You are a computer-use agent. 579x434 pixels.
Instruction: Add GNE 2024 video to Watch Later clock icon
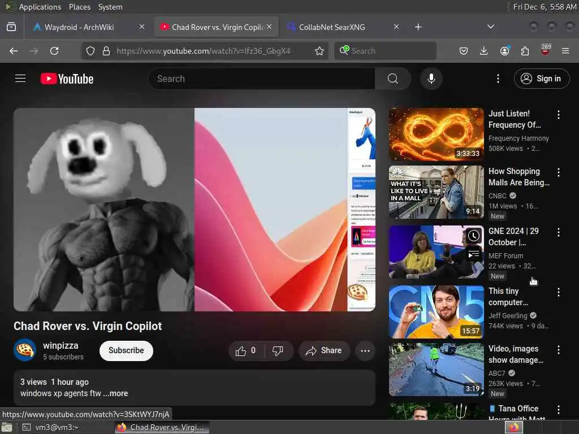[x=474, y=236]
